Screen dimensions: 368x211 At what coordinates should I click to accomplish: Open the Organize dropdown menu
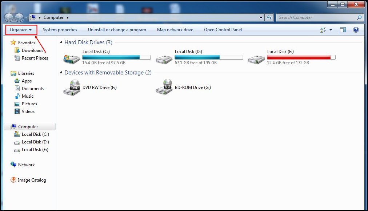tap(21, 29)
